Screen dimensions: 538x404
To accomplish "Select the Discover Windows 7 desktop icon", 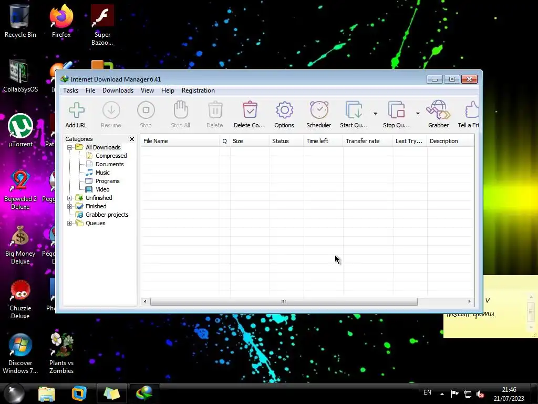I will (20, 354).
